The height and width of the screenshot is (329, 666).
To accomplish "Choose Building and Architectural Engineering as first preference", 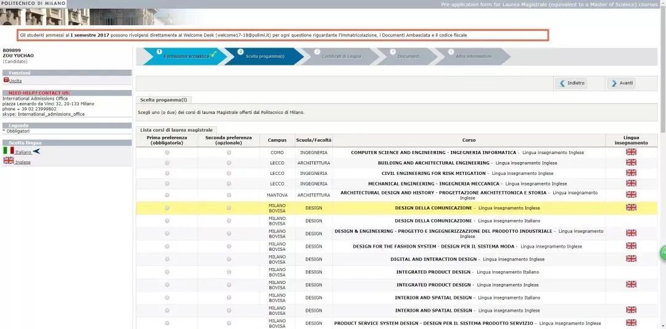I will coord(167,163).
